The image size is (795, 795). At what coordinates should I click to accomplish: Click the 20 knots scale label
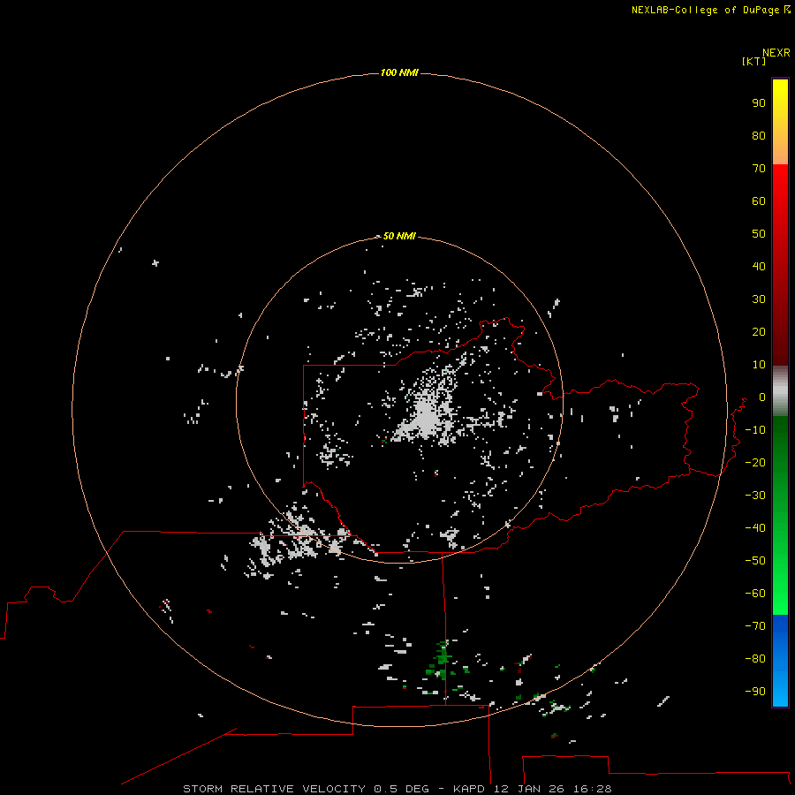[759, 332]
